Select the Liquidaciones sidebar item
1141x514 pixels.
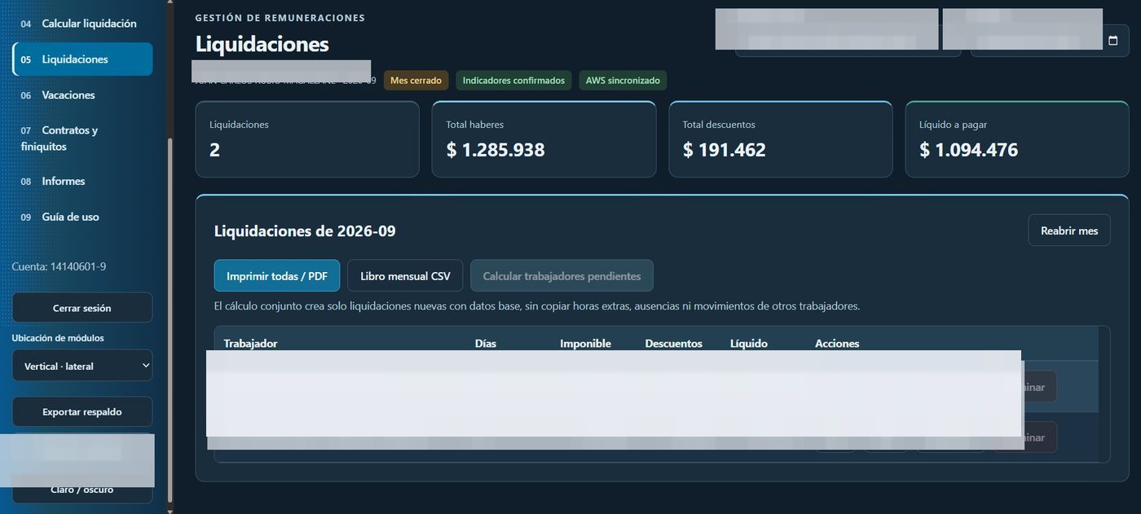coord(82,59)
